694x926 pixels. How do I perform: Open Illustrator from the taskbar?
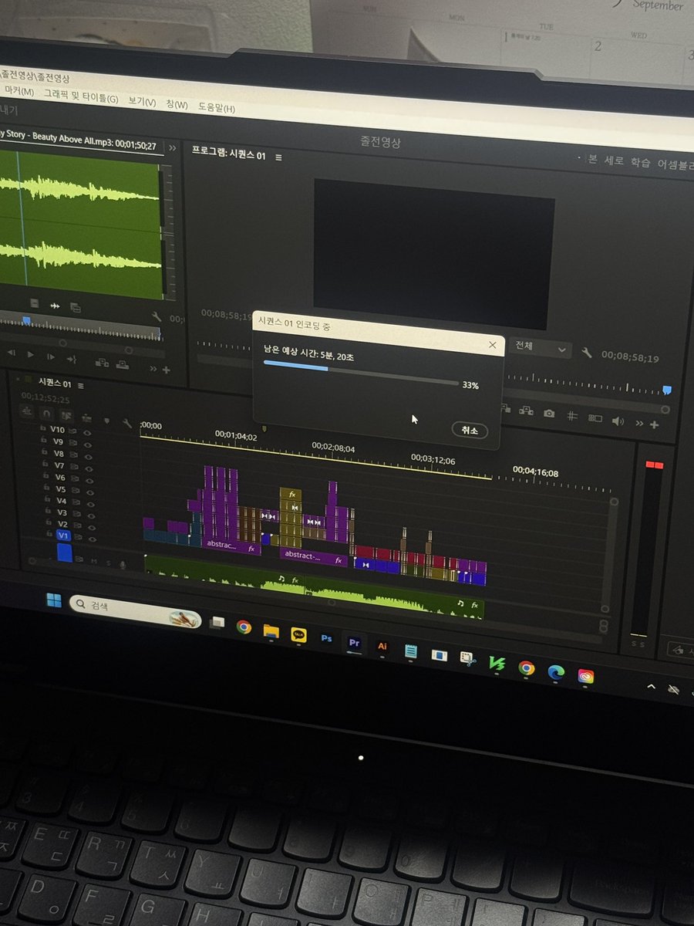point(382,646)
